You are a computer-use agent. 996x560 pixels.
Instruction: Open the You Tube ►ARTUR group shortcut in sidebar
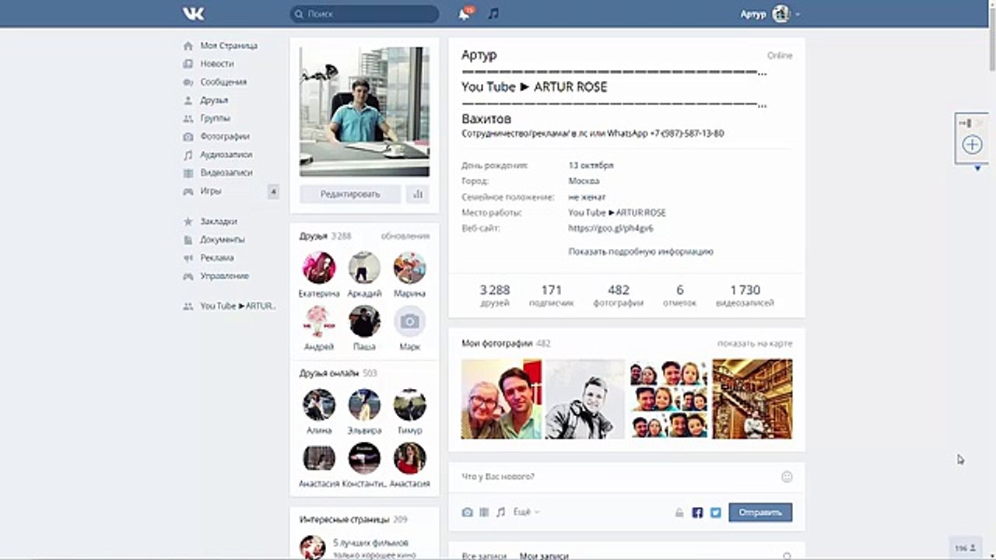237,306
